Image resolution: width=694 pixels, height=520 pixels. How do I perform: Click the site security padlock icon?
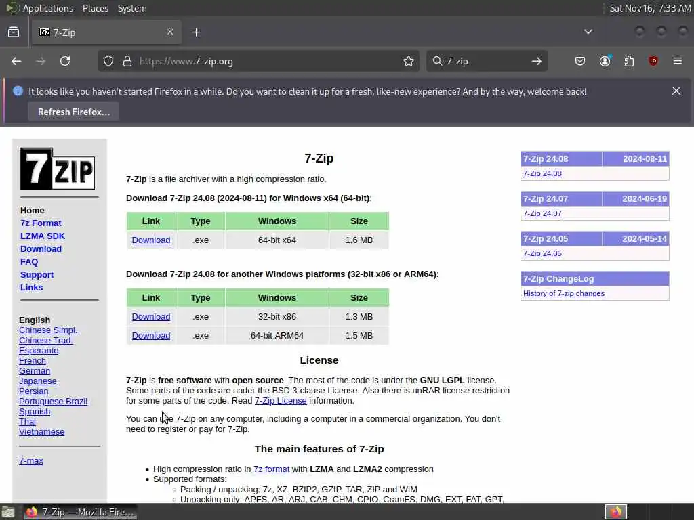click(x=127, y=61)
